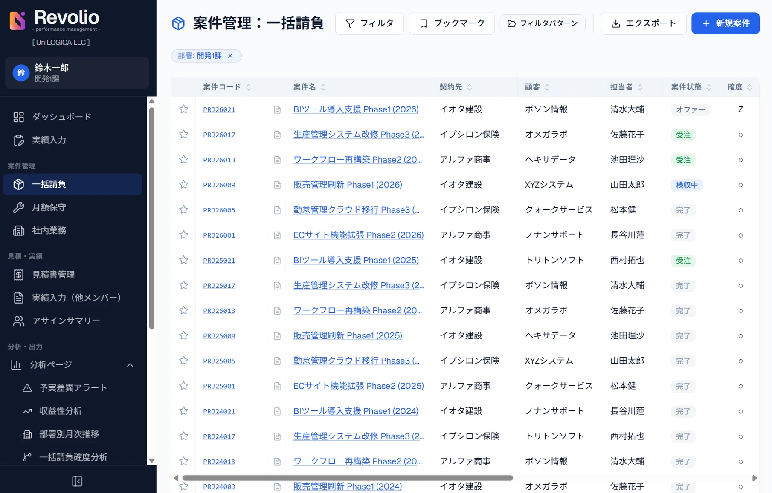The height and width of the screenshot is (493, 772).
Task: Click the 検収中 status badge
Action: click(687, 185)
